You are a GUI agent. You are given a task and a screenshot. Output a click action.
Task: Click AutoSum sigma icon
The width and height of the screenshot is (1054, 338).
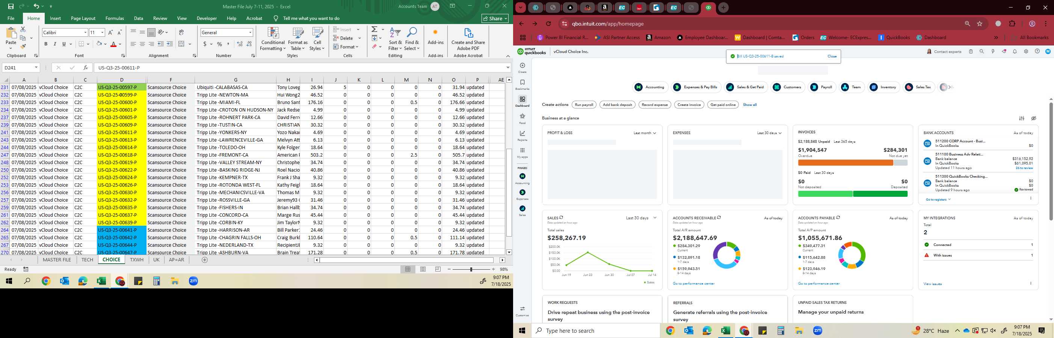click(374, 29)
